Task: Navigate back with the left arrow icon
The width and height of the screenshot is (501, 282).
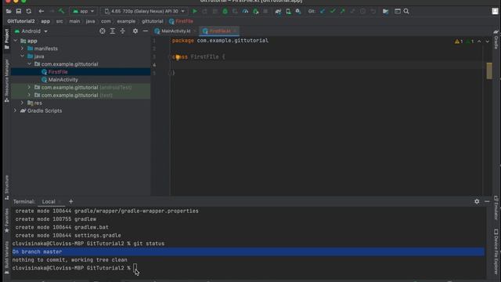Action: (41, 11)
